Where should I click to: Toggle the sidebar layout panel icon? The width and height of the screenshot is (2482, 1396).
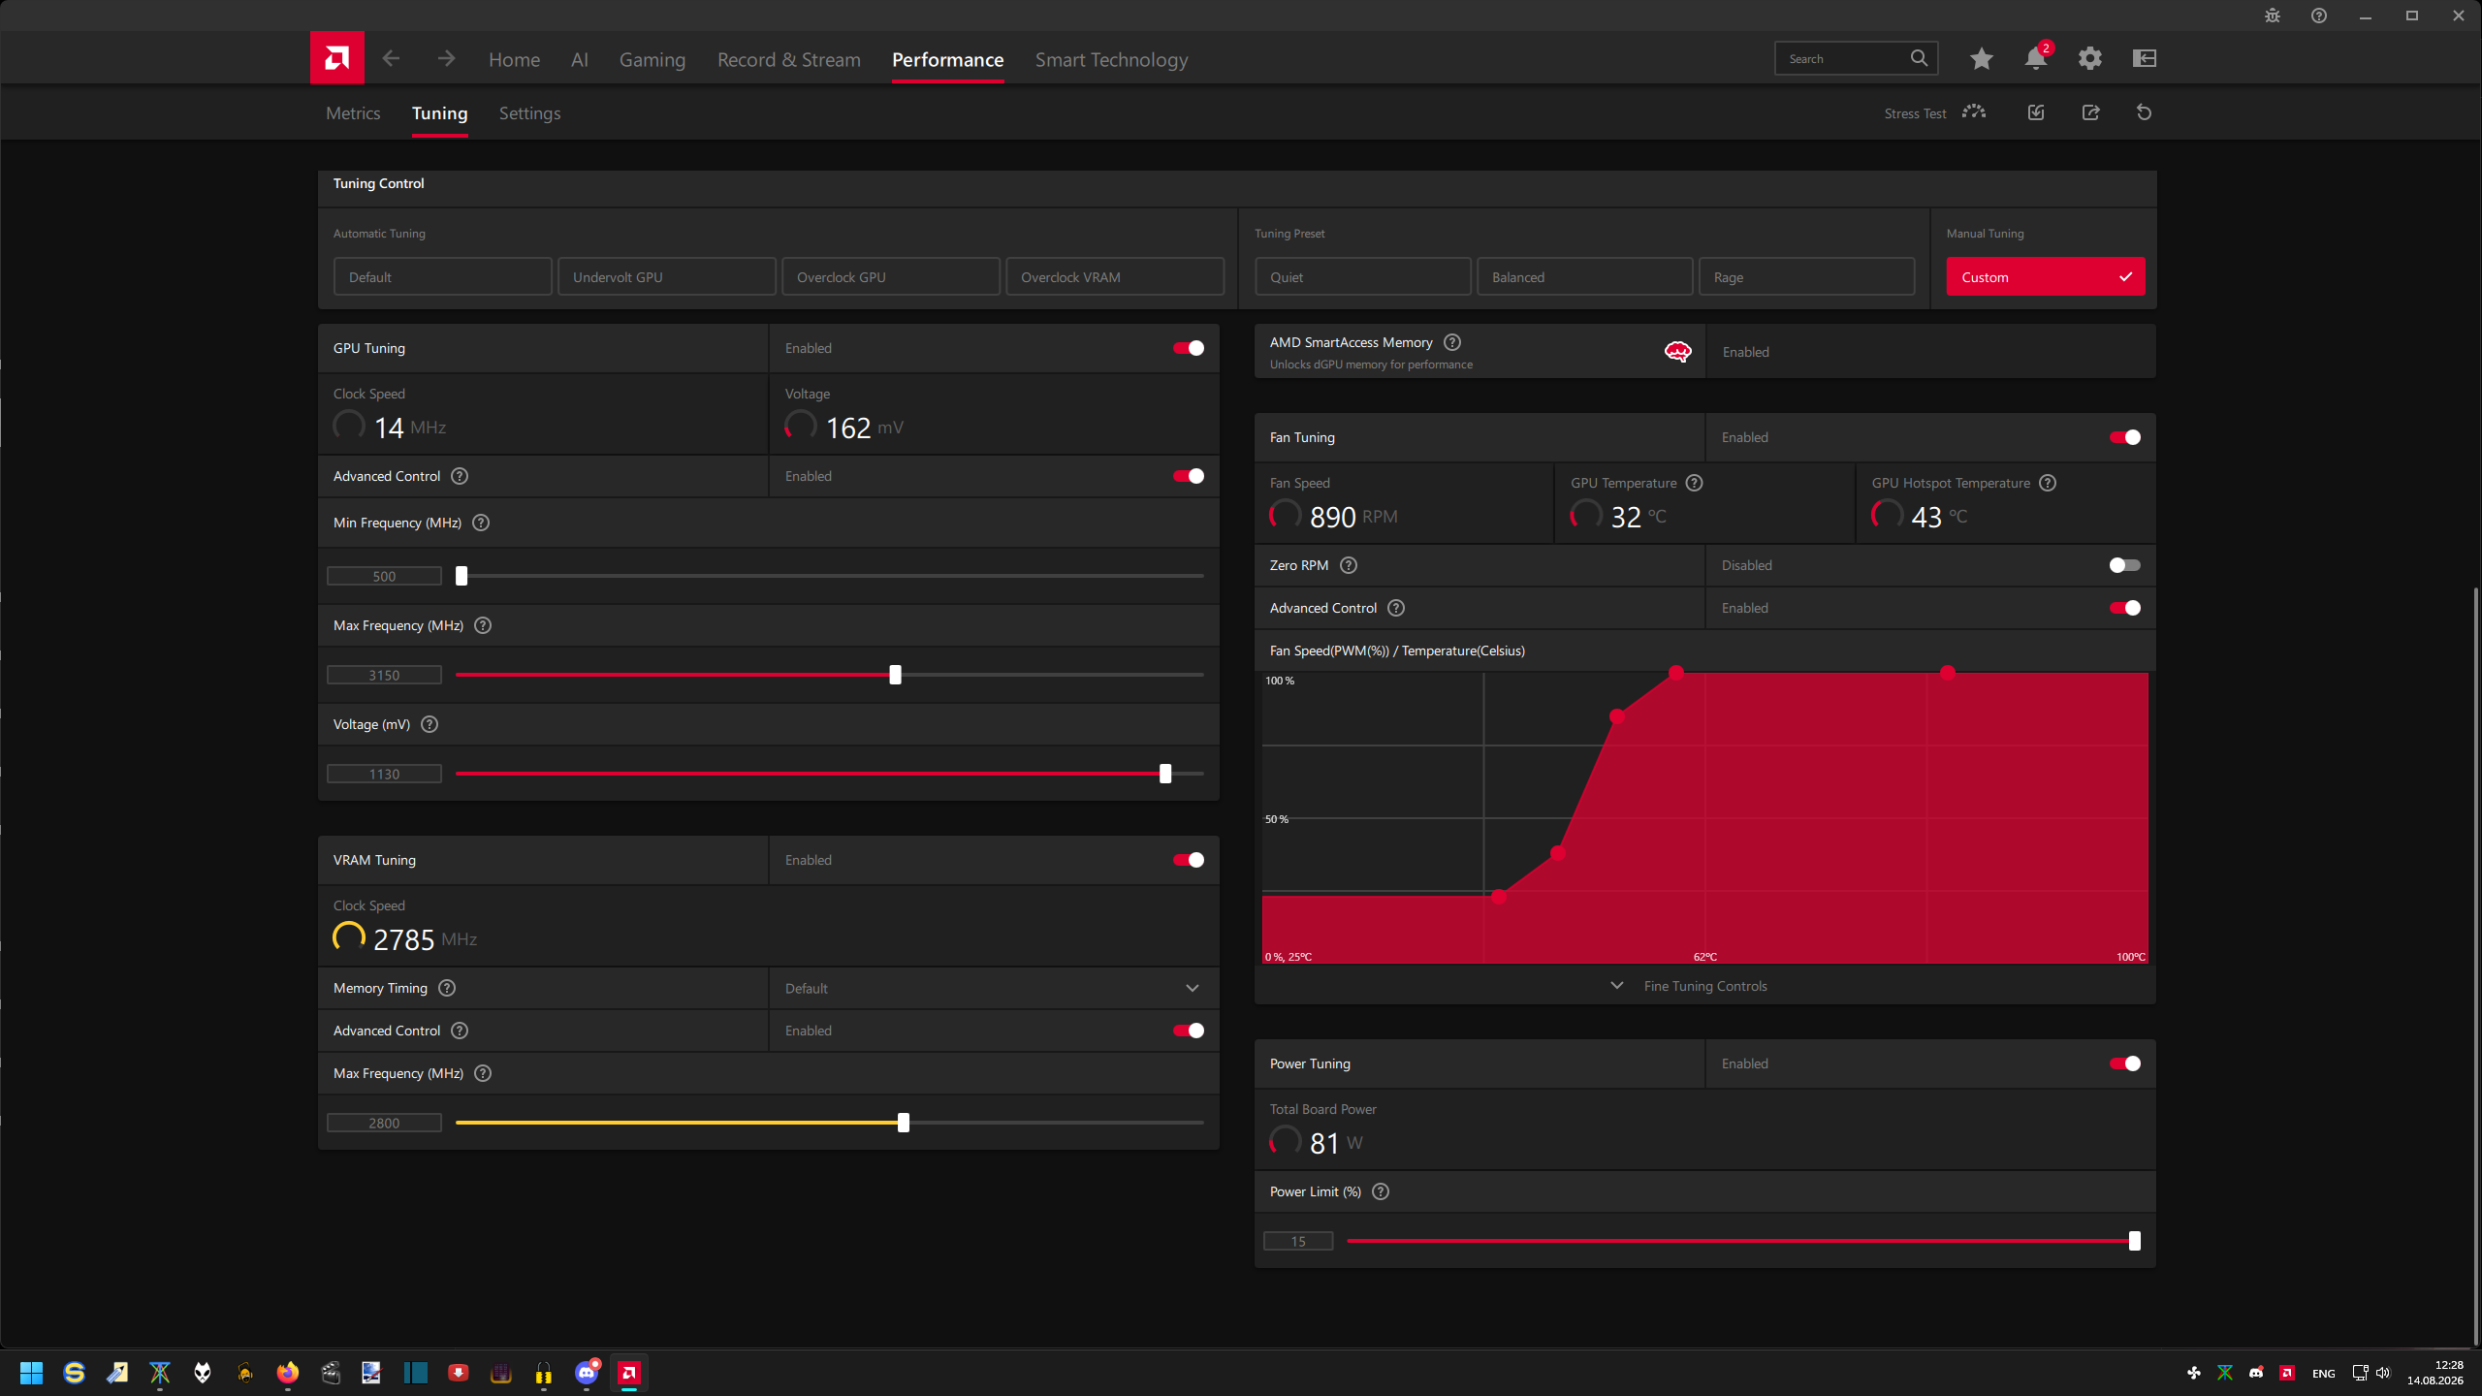pyautogui.click(x=2145, y=59)
